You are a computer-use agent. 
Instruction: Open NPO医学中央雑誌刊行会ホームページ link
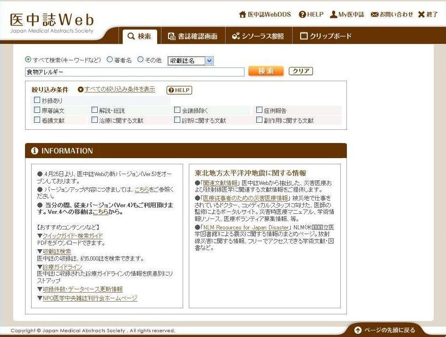[x=90, y=298]
